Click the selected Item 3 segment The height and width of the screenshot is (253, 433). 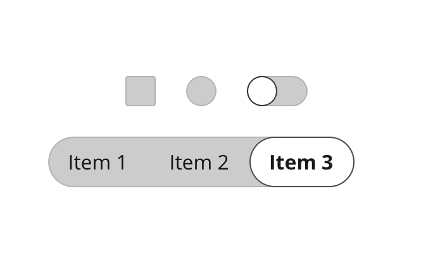pos(302,162)
